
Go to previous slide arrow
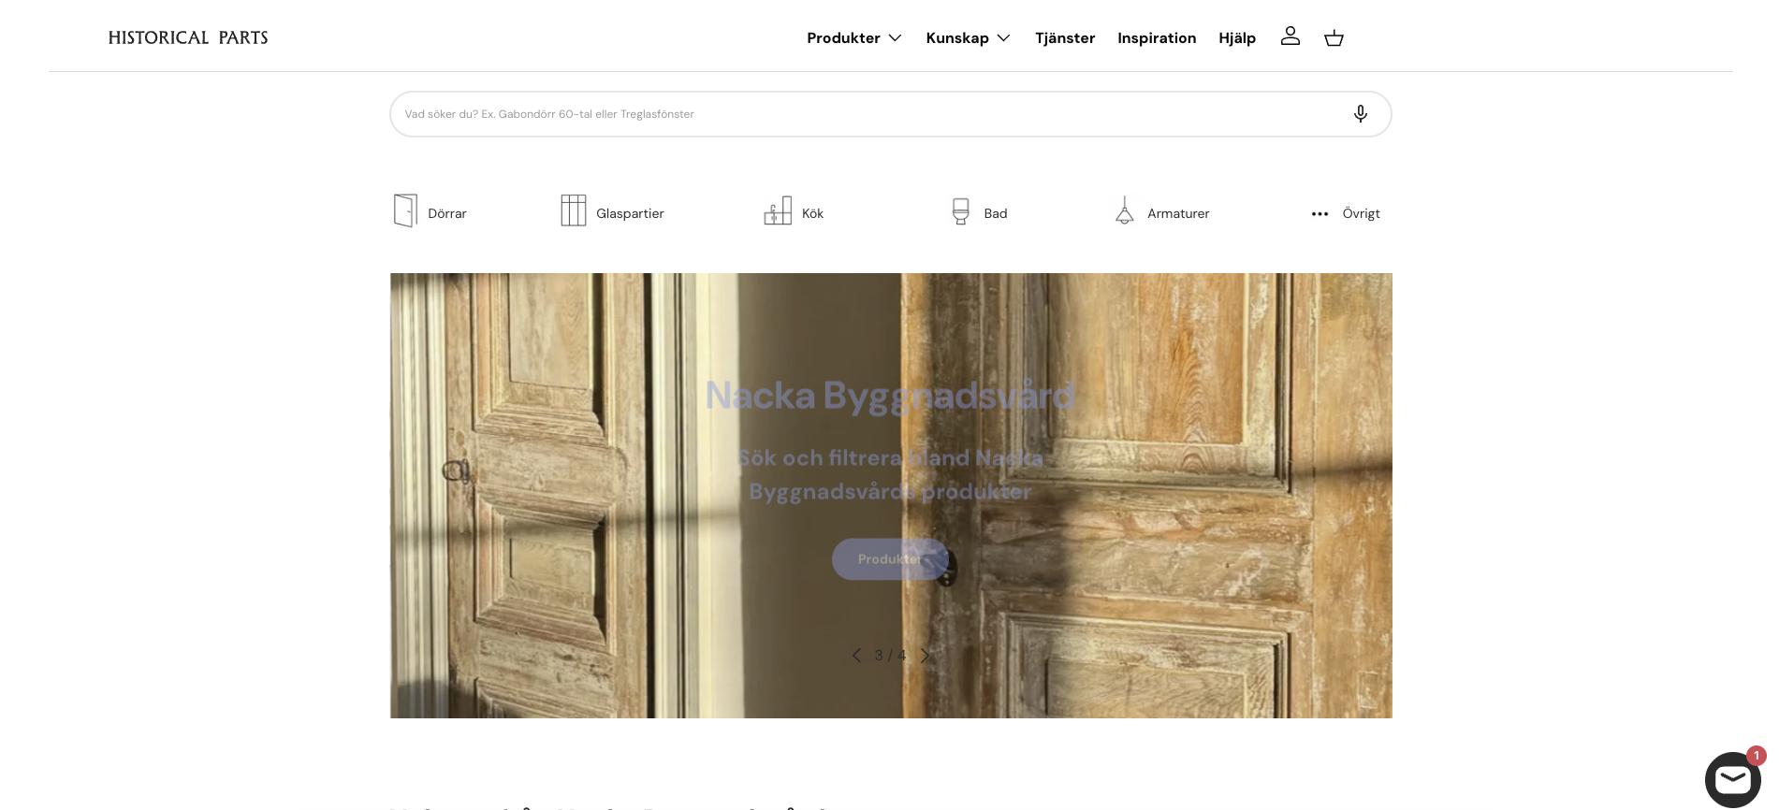pyautogui.click(x=856, y=655)
